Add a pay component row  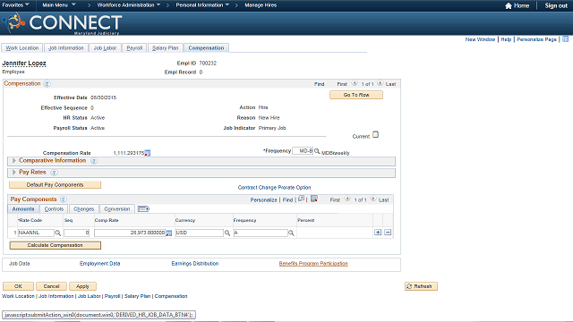click(378, 233)
